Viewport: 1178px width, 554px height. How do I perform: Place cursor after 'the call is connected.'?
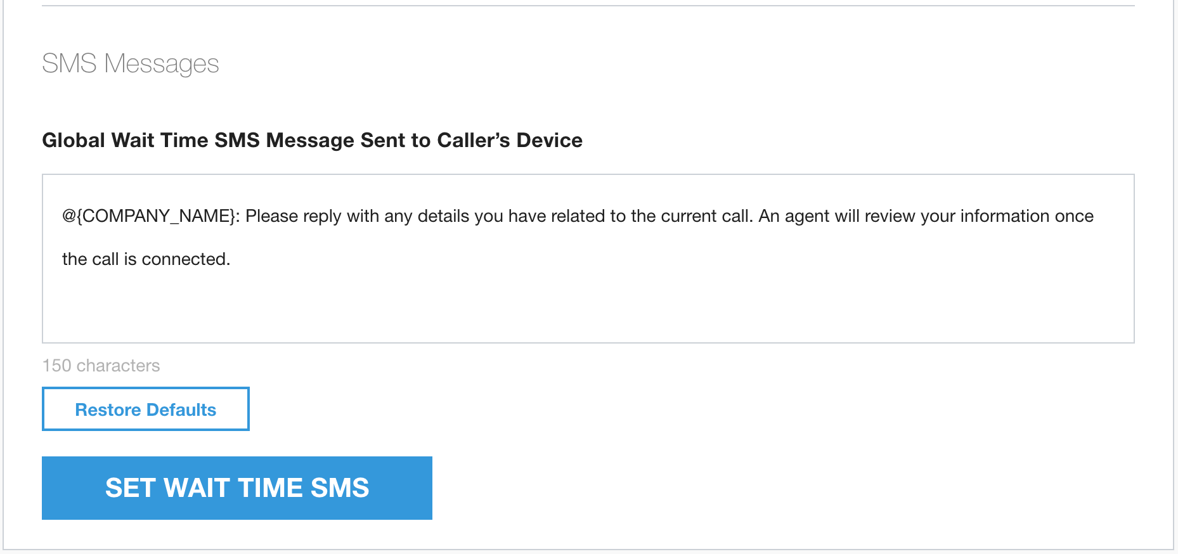(231, 259)
